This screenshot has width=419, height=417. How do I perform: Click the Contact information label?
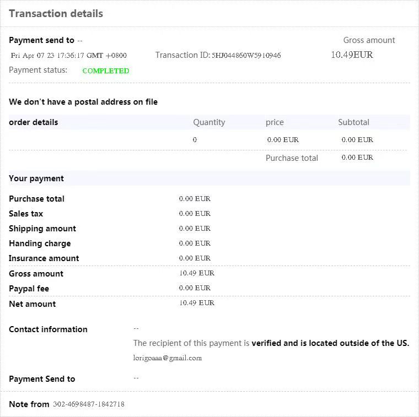(x=48, y=329)
